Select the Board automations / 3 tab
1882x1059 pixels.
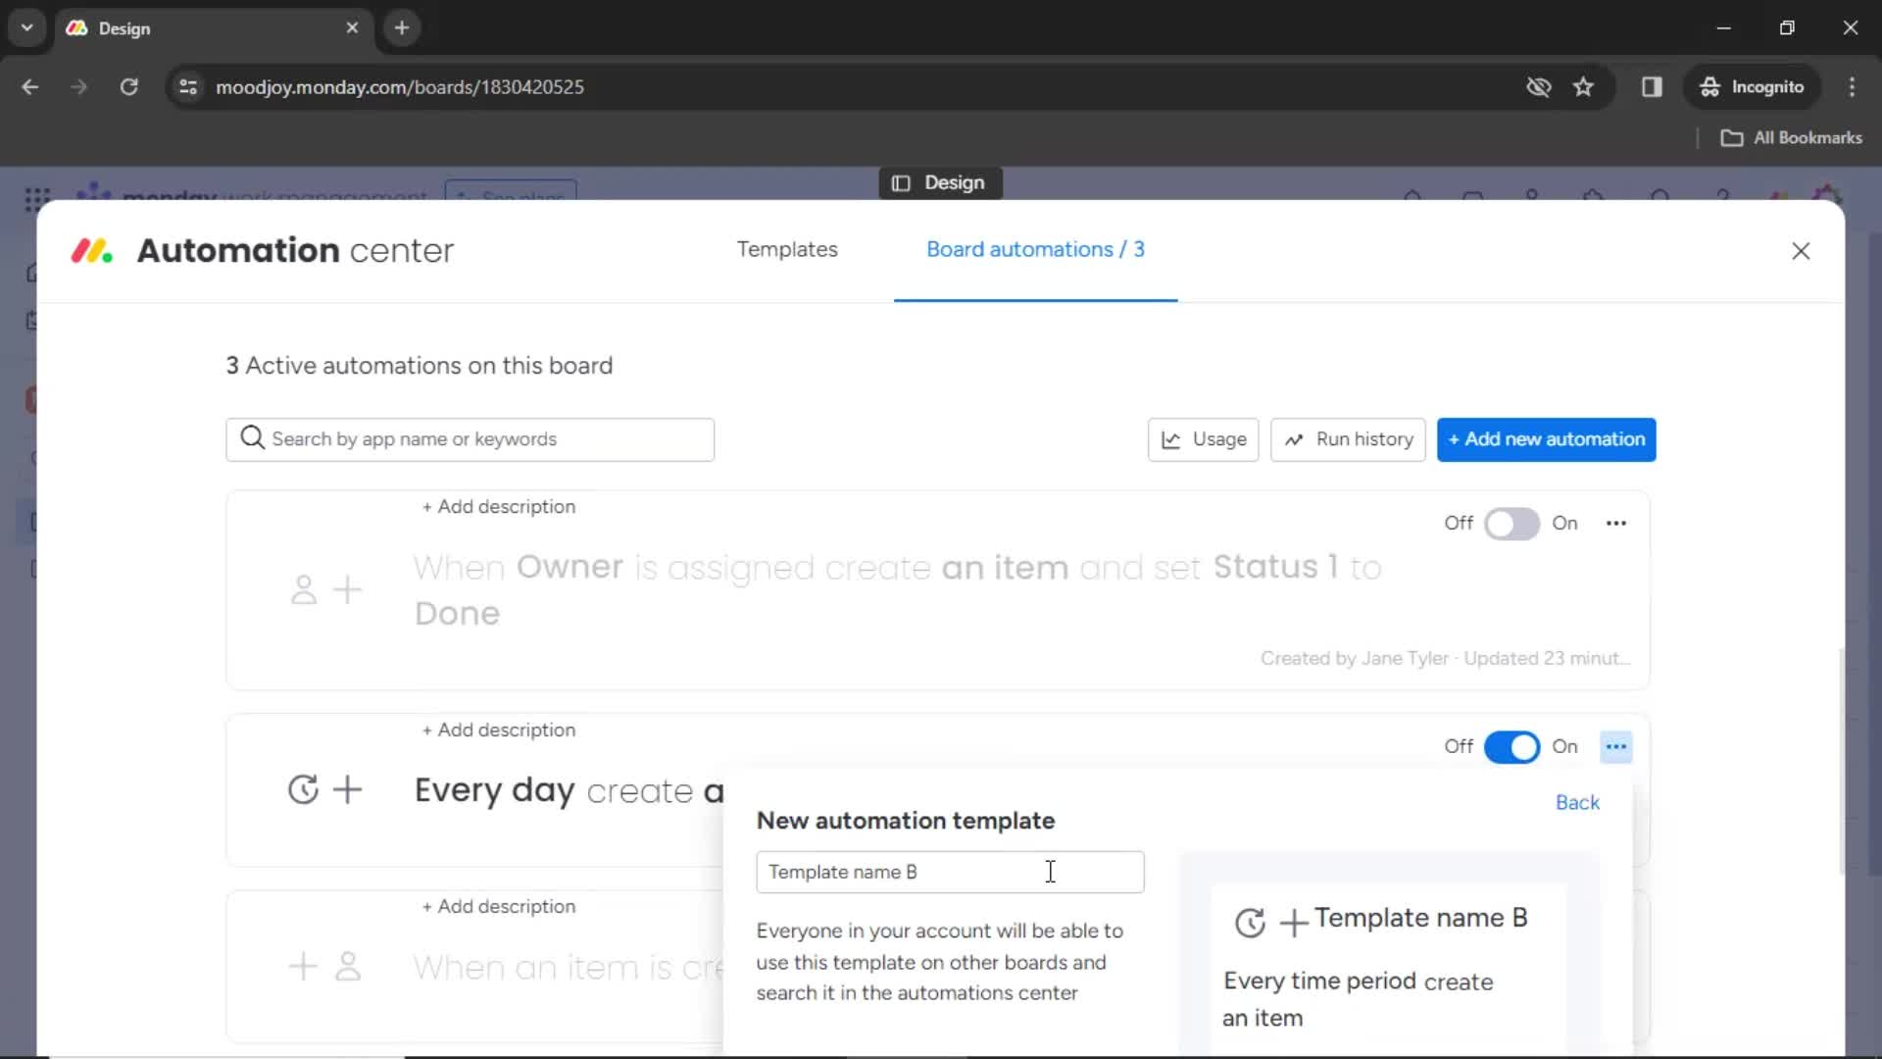[1035, 250]
